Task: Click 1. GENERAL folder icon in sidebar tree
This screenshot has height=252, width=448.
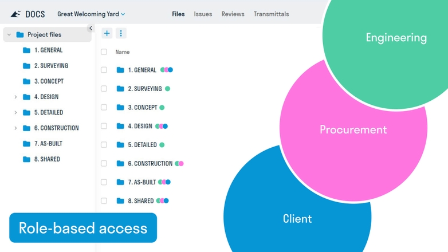Action: 26,50
